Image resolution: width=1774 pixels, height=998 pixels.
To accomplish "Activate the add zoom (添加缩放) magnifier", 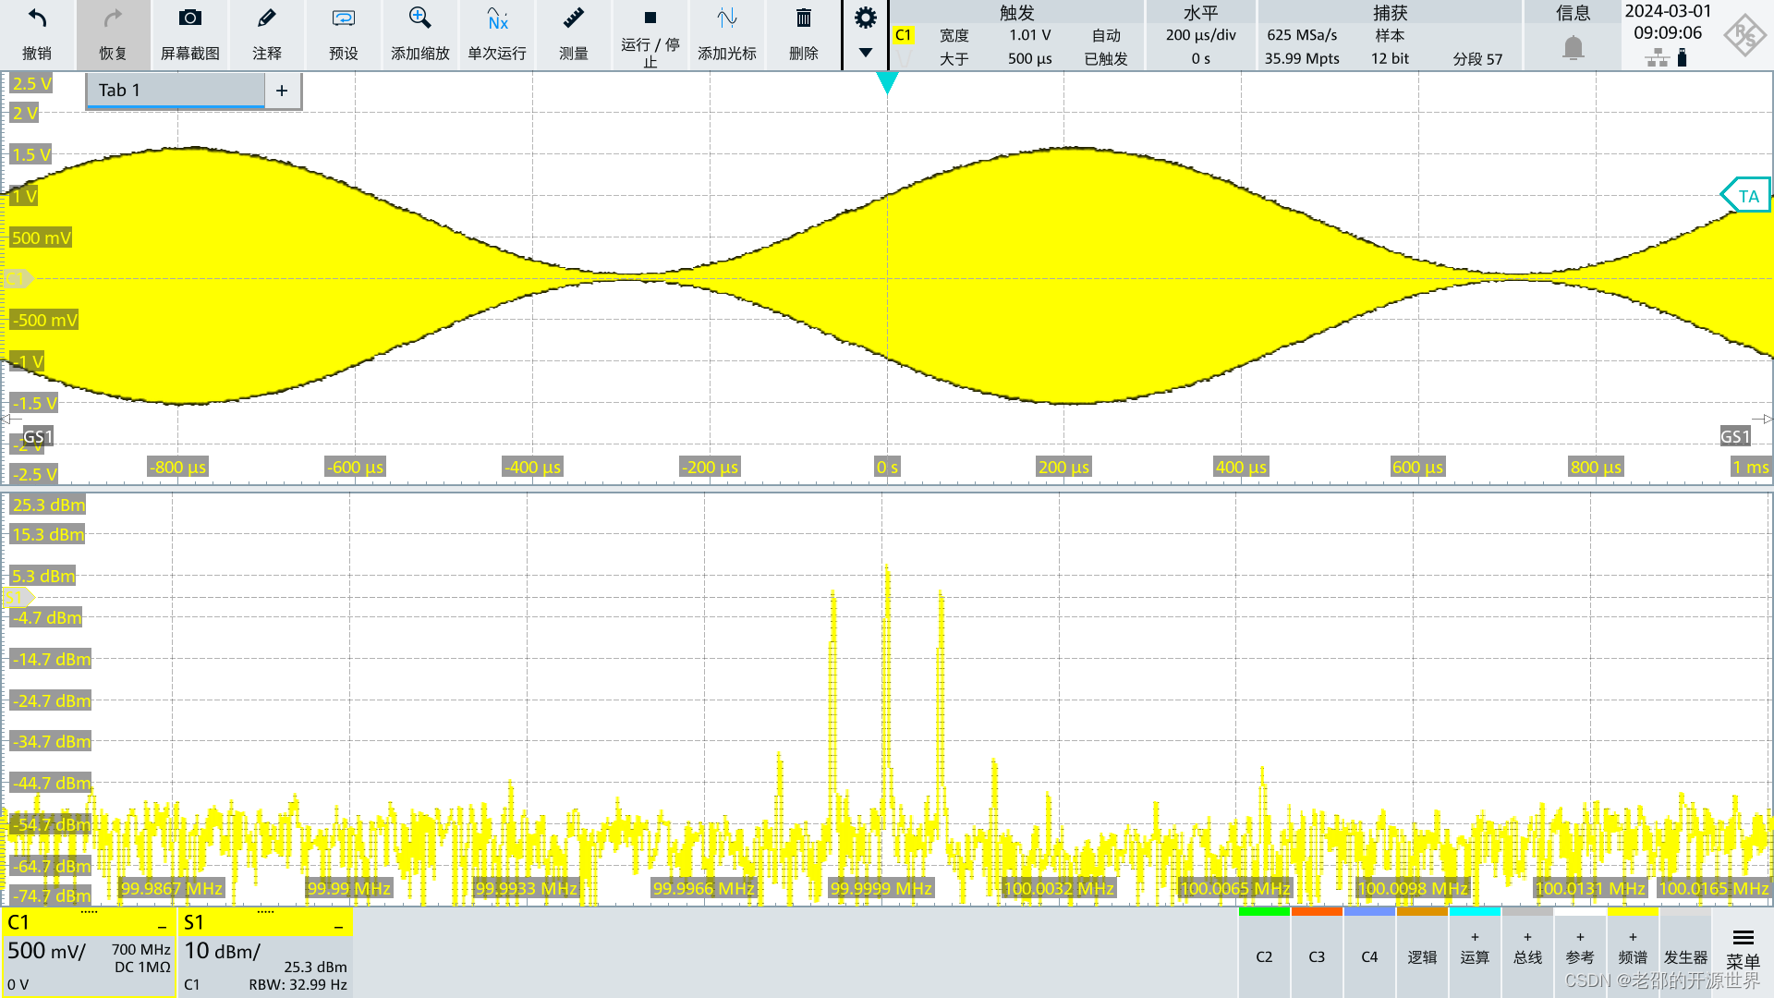I will tap(419, 20).
